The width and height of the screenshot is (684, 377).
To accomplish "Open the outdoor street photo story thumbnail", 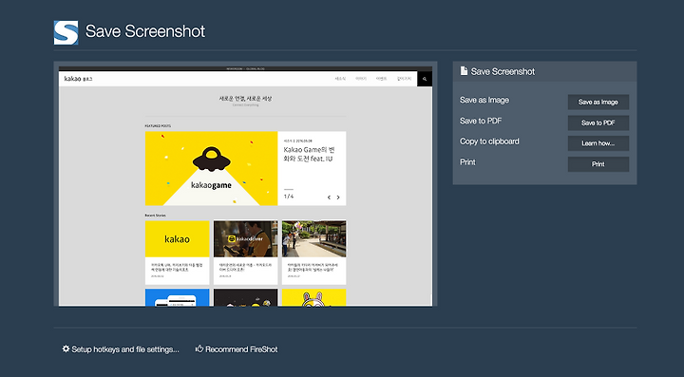I will coord(314,239).
